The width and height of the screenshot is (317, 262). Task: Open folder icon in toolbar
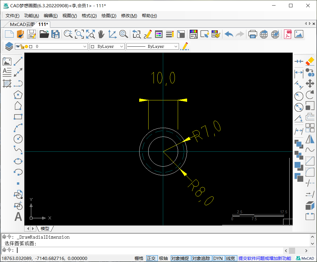coord(44,34)
